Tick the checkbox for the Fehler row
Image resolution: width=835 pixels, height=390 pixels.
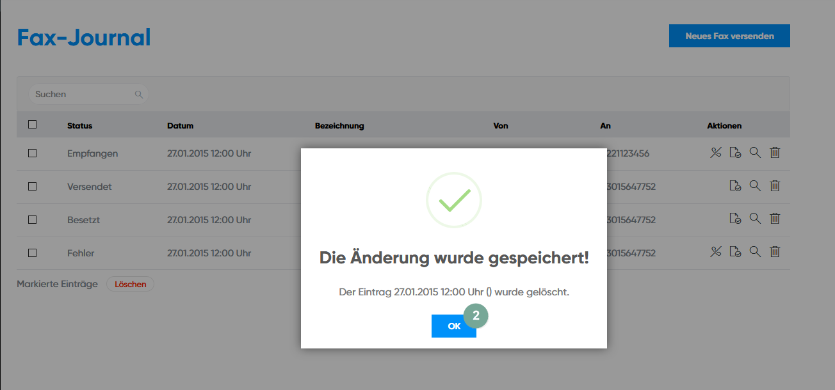click(x=33, y=253)
